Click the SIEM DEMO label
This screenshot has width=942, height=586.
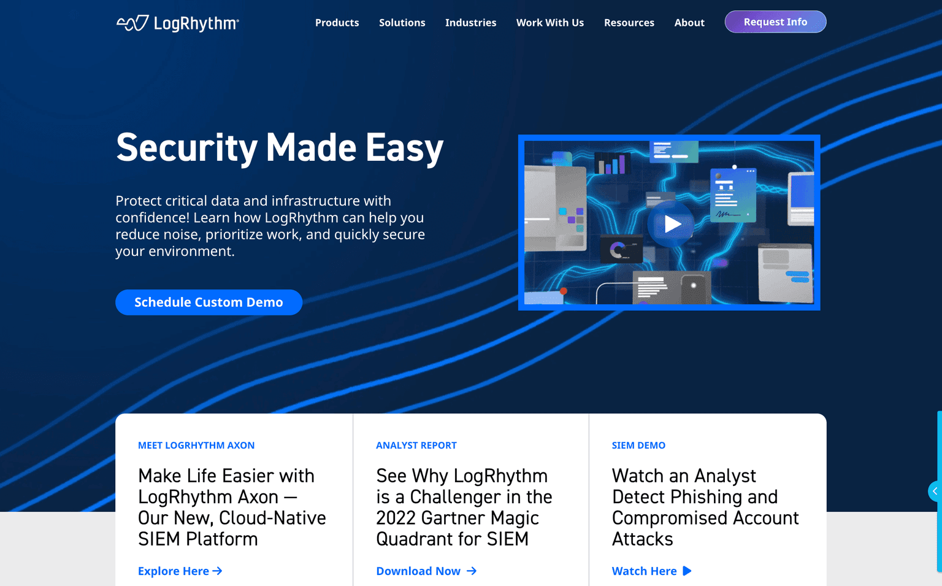[638, 445]
